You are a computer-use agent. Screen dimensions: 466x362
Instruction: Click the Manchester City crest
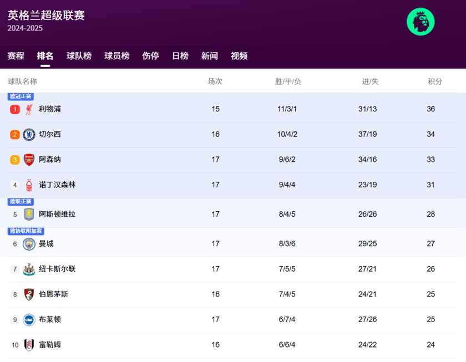click(28, 244)
